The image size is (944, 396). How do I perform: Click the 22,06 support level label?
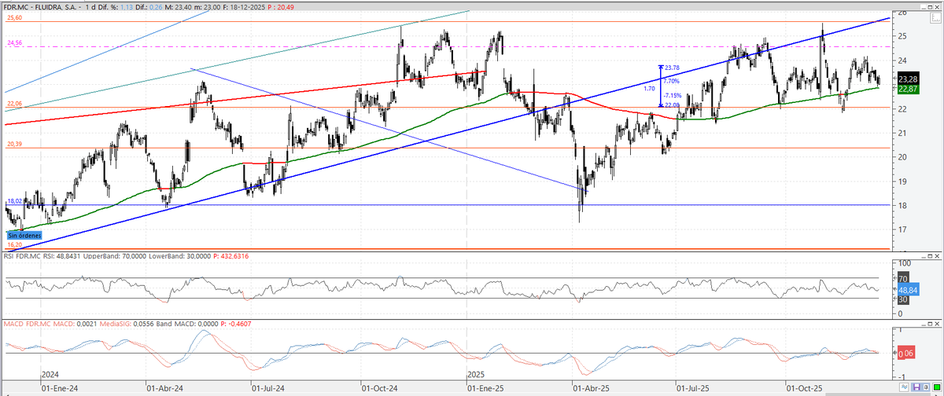coord(13,104)
